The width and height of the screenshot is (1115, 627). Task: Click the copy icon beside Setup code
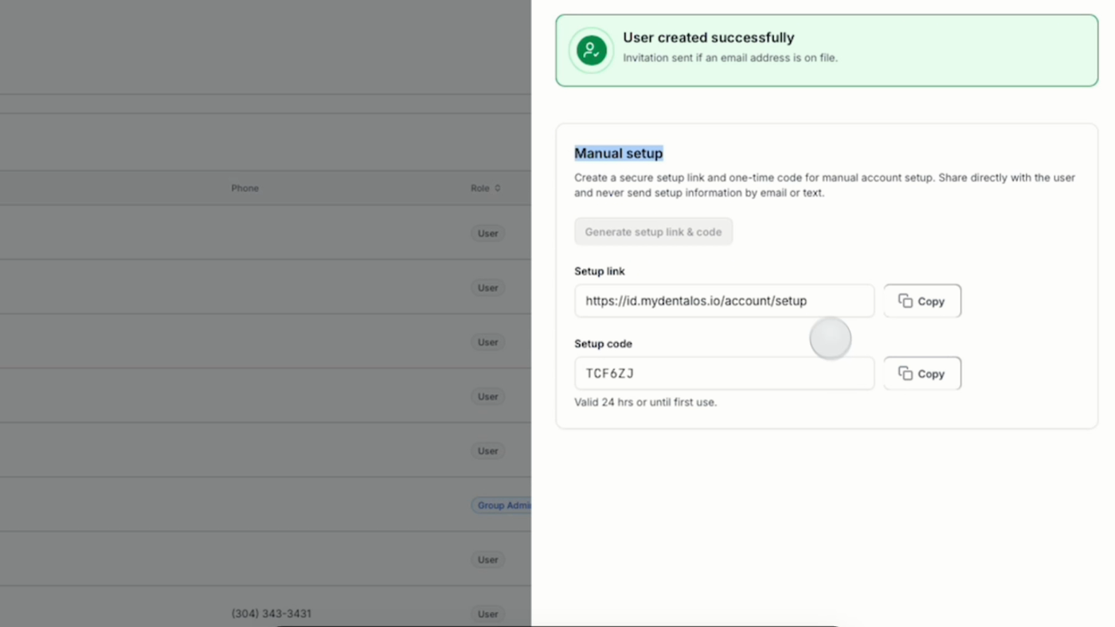click(x=906, y=373)
